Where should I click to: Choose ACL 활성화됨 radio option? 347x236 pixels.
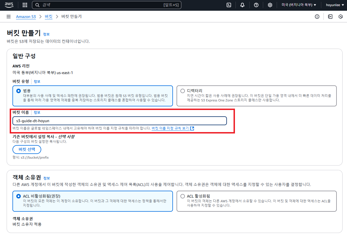coord(183,196)
